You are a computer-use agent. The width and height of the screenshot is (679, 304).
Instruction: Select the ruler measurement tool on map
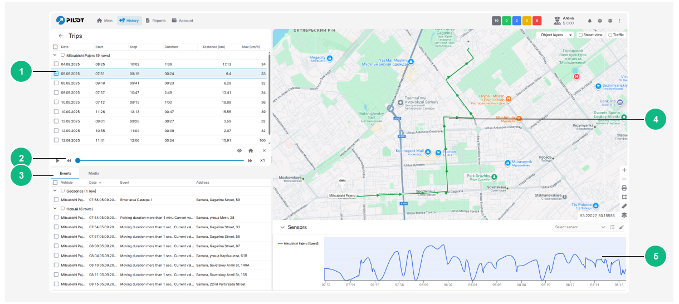point(624,205)
